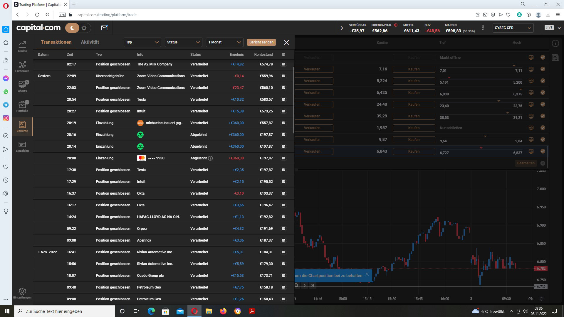Click the Bericht senden button
Viewport: 564px width, 317px height.
coord(261,42)
